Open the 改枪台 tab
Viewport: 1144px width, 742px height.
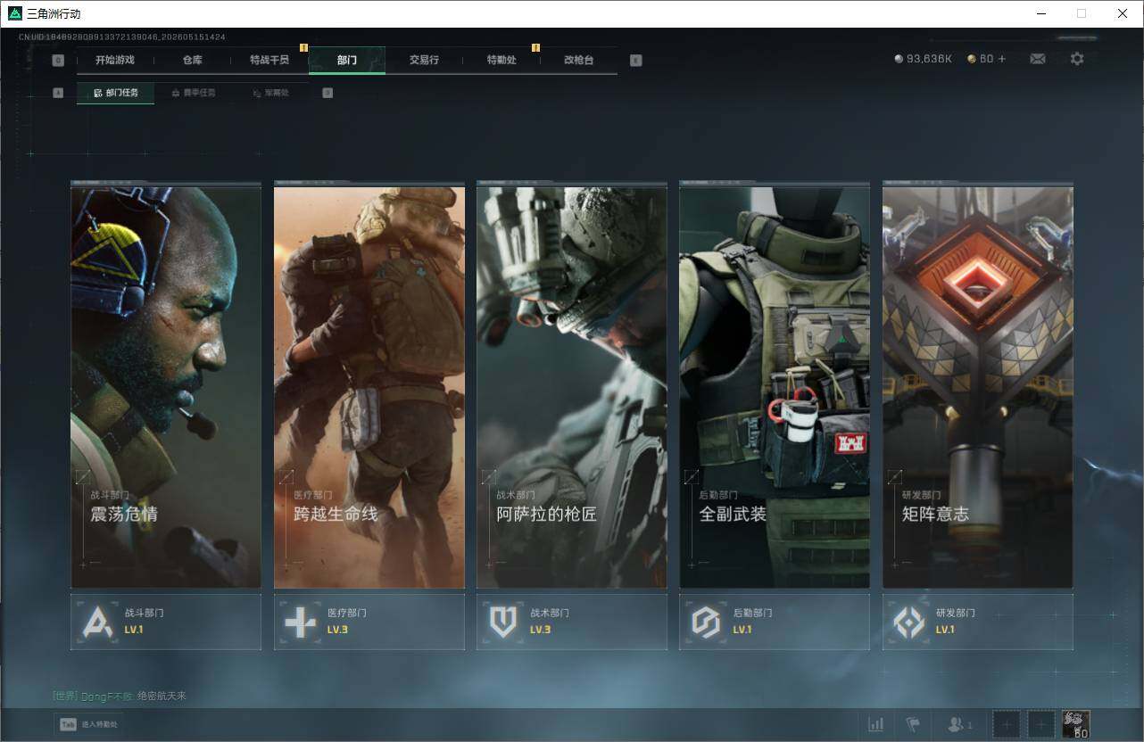coord(578,60)
